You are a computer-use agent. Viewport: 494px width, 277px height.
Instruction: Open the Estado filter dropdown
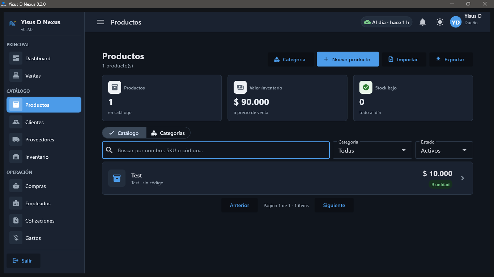tap(444, 150)
